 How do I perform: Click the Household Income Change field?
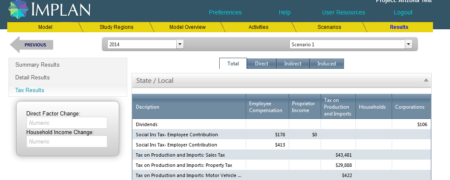coord(67,141)
